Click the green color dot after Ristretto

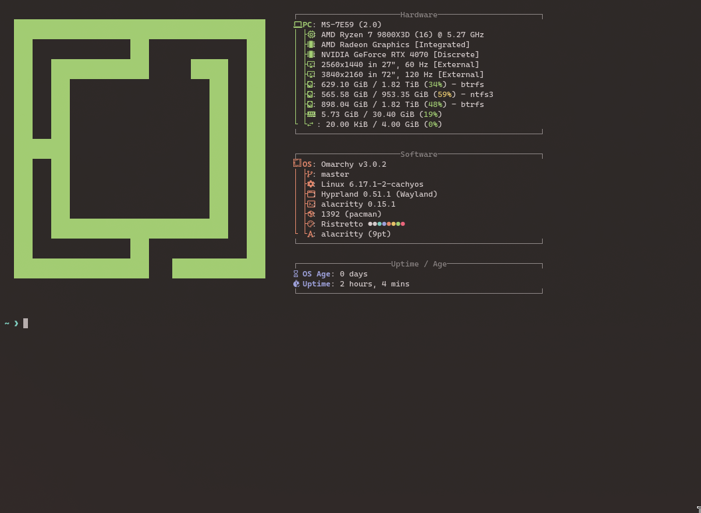(398, 224)
